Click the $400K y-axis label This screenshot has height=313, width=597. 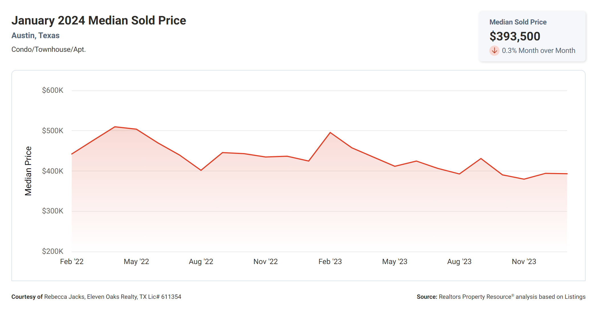(x=52, y=171)
